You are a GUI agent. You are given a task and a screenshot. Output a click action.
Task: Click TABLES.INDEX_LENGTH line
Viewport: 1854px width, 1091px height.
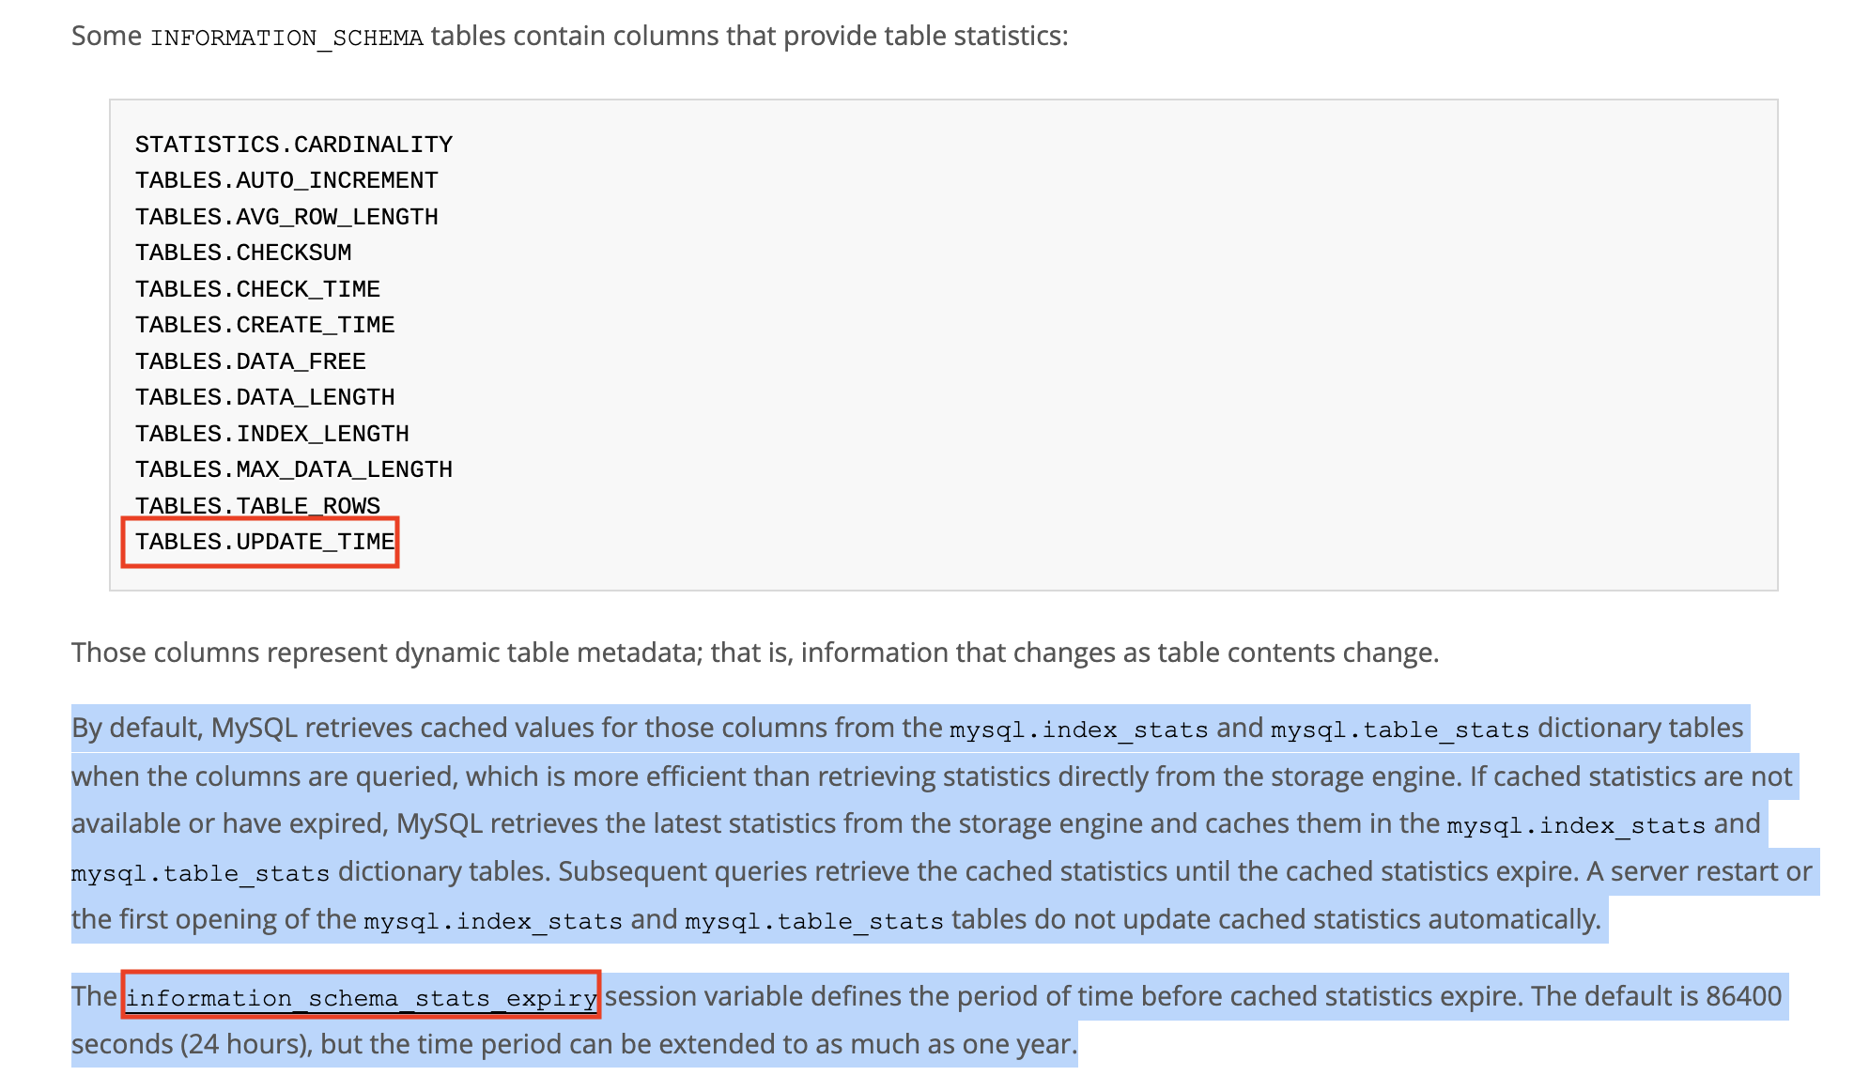click(x=272, y=434)
